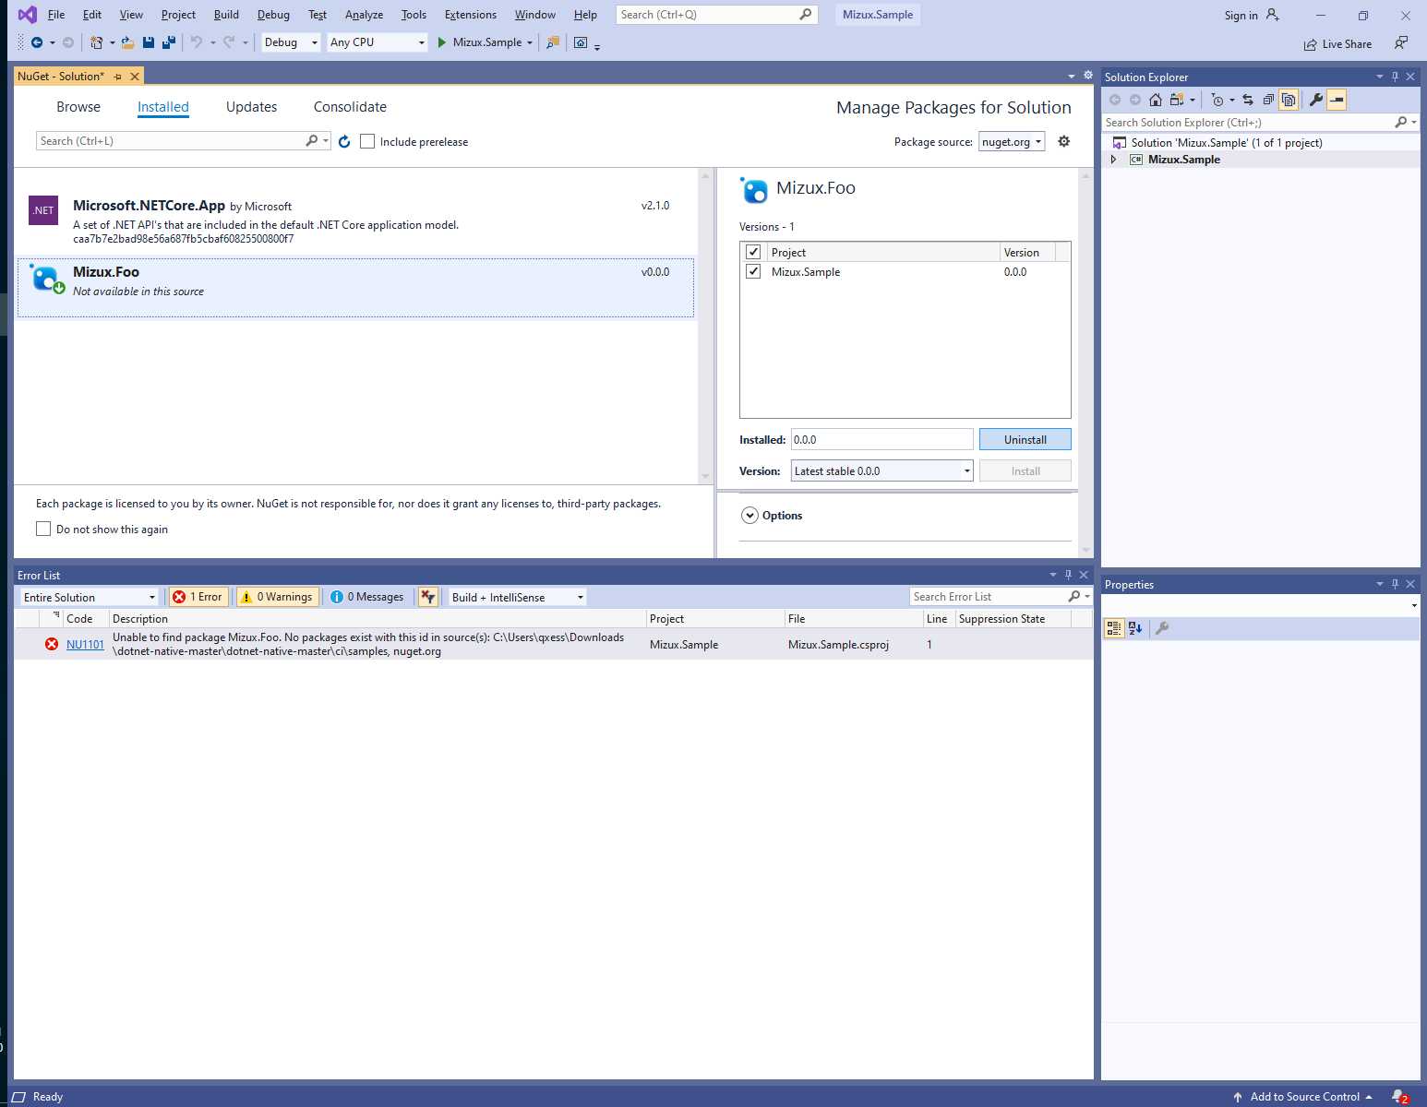The image size is (1427, 1107).
Task: Click the Uninstall button
Action: pos(1025,439)
